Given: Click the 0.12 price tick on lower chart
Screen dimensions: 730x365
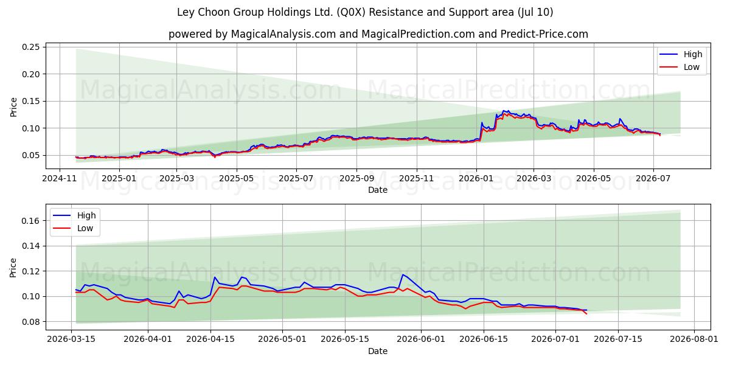Looking at the screenshot, I should point(31,271).
